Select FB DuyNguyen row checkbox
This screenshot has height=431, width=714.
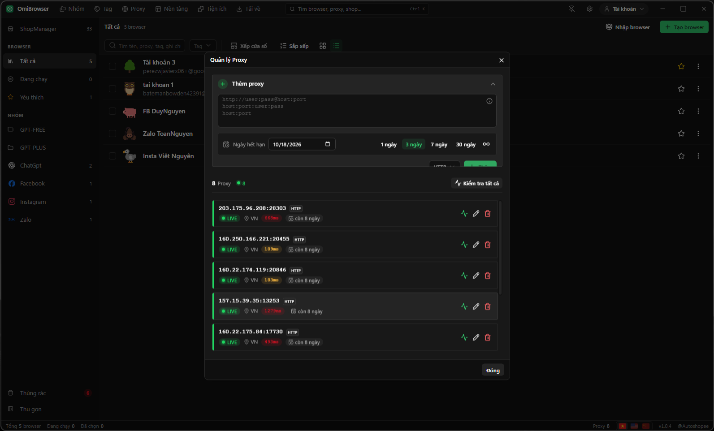(113, 111)
